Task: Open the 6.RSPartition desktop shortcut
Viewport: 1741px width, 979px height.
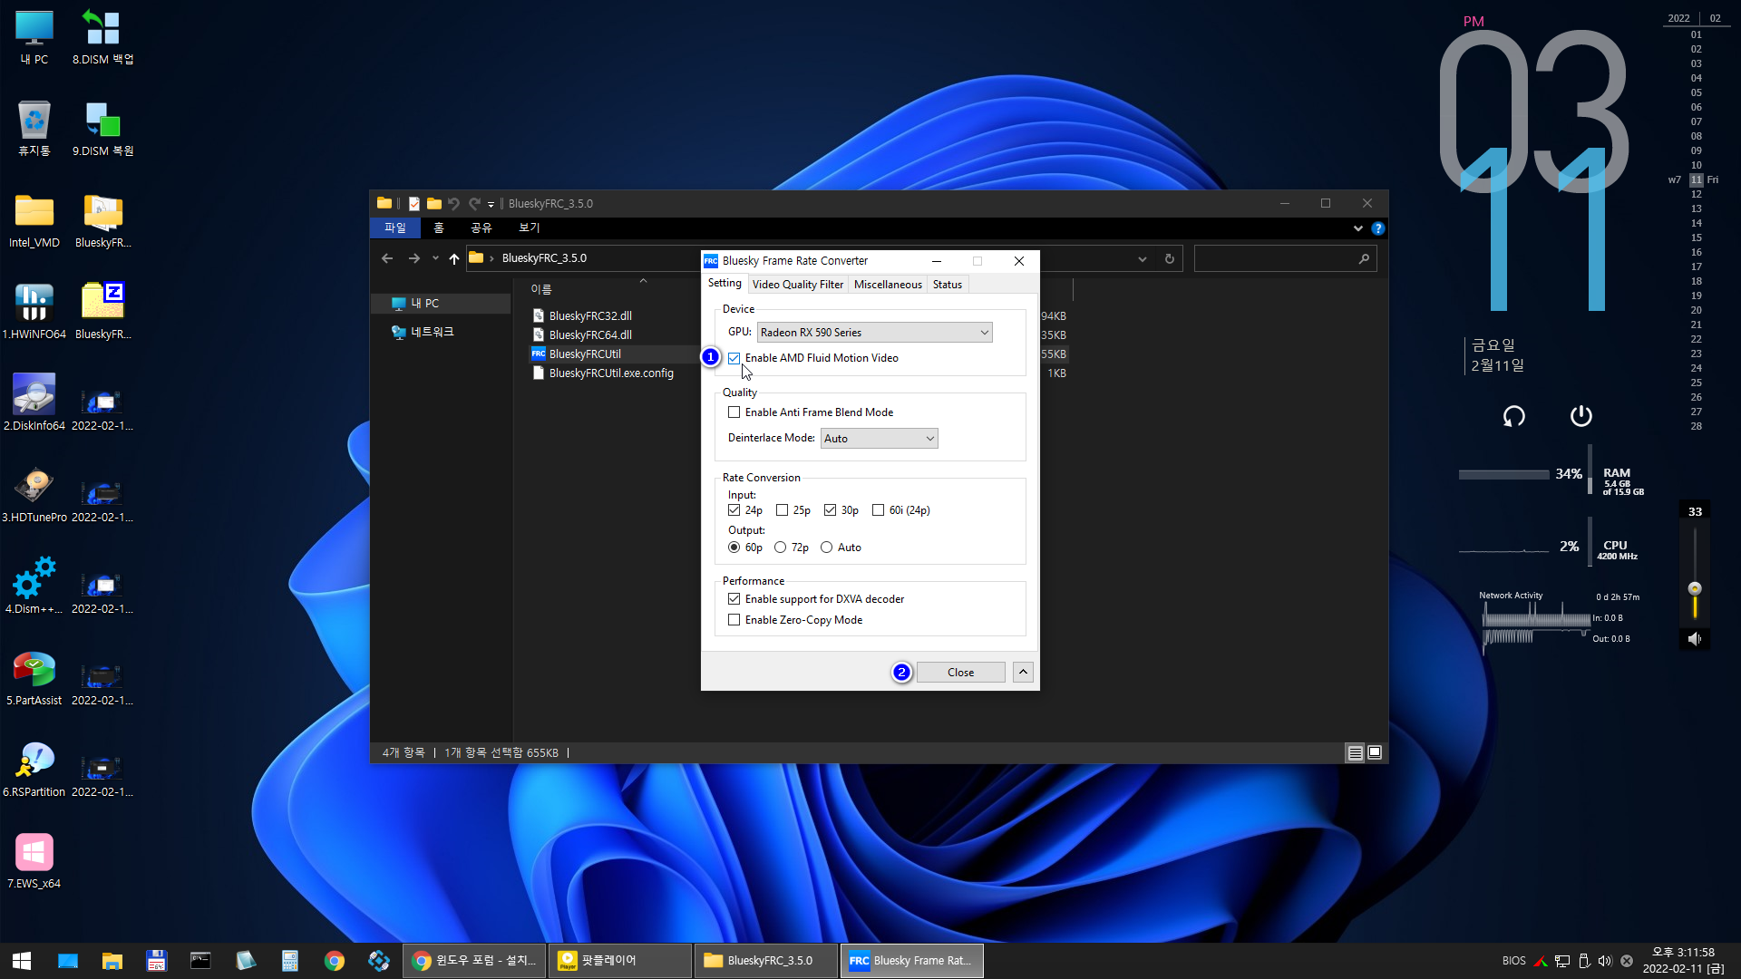Action: pos(34,770)
